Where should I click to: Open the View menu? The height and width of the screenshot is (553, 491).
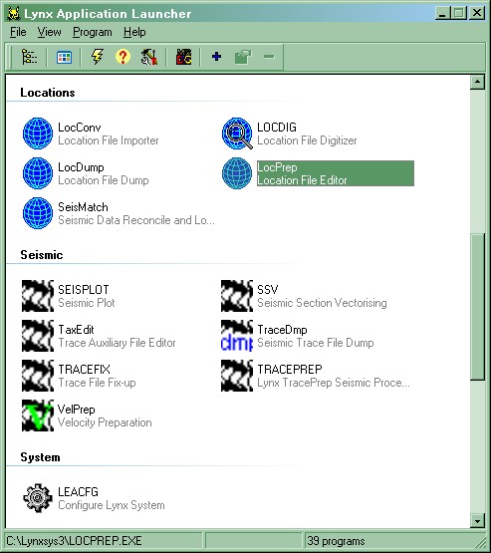[x=50, y=32]
